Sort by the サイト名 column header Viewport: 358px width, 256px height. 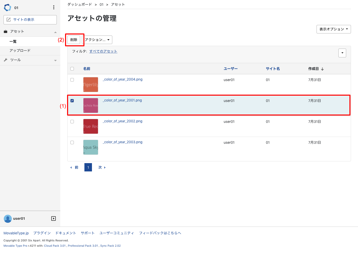click(273, 69)
